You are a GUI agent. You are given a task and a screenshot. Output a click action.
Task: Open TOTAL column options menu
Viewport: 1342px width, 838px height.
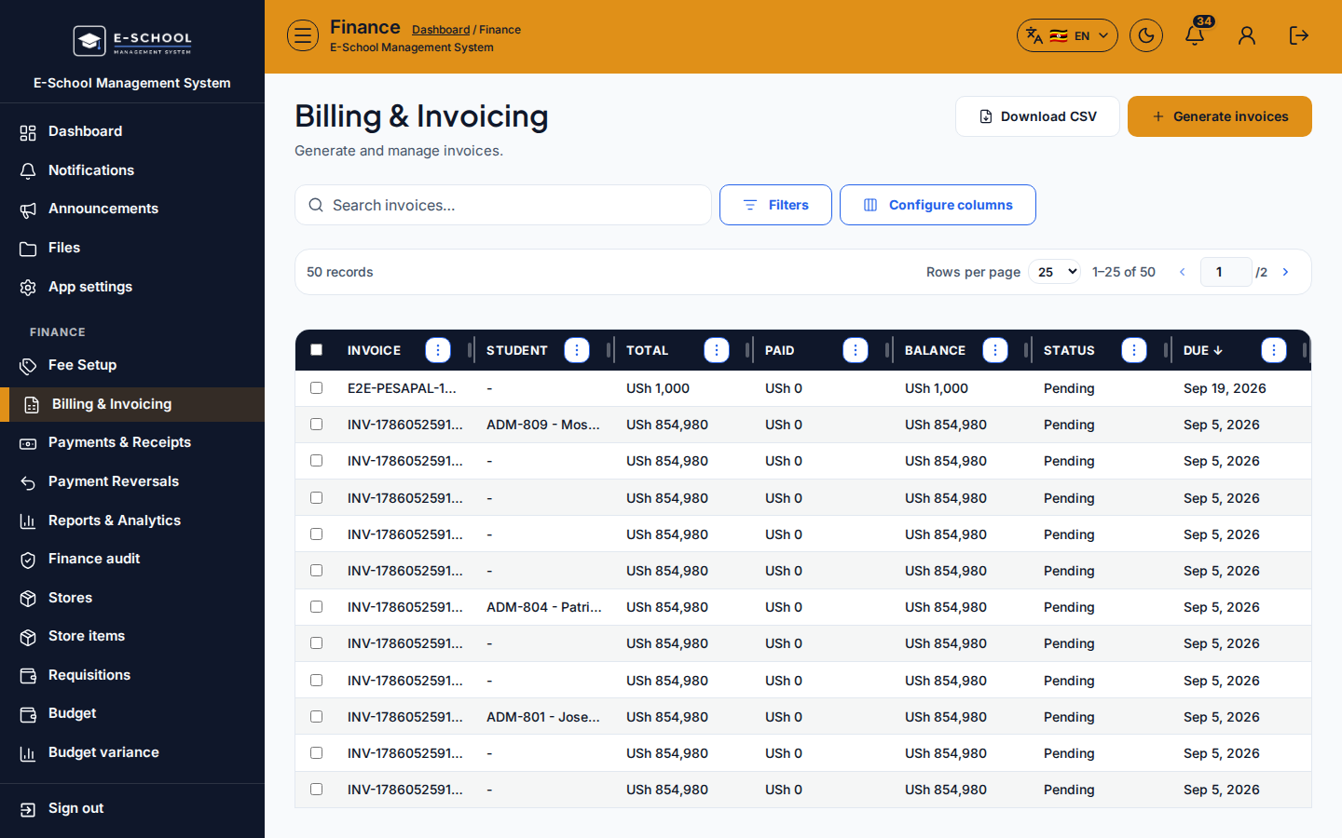[x=717, y=350]
